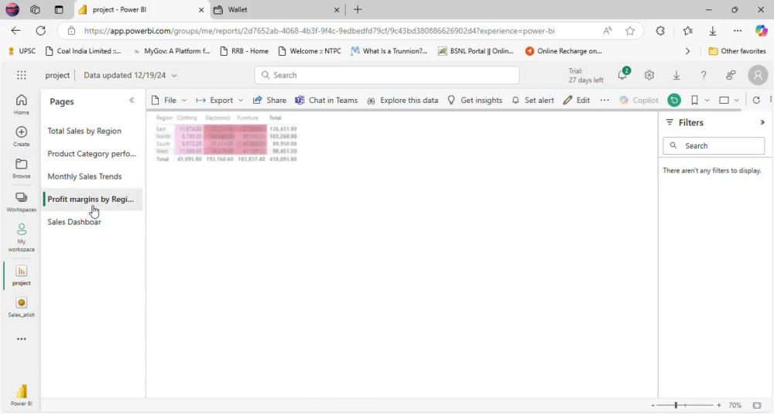Zoom in with the plus button

(719, 405)
